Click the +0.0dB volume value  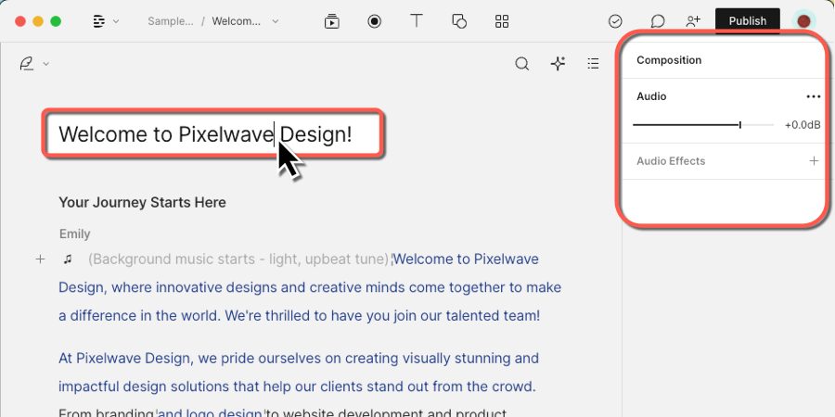point(803,125)
